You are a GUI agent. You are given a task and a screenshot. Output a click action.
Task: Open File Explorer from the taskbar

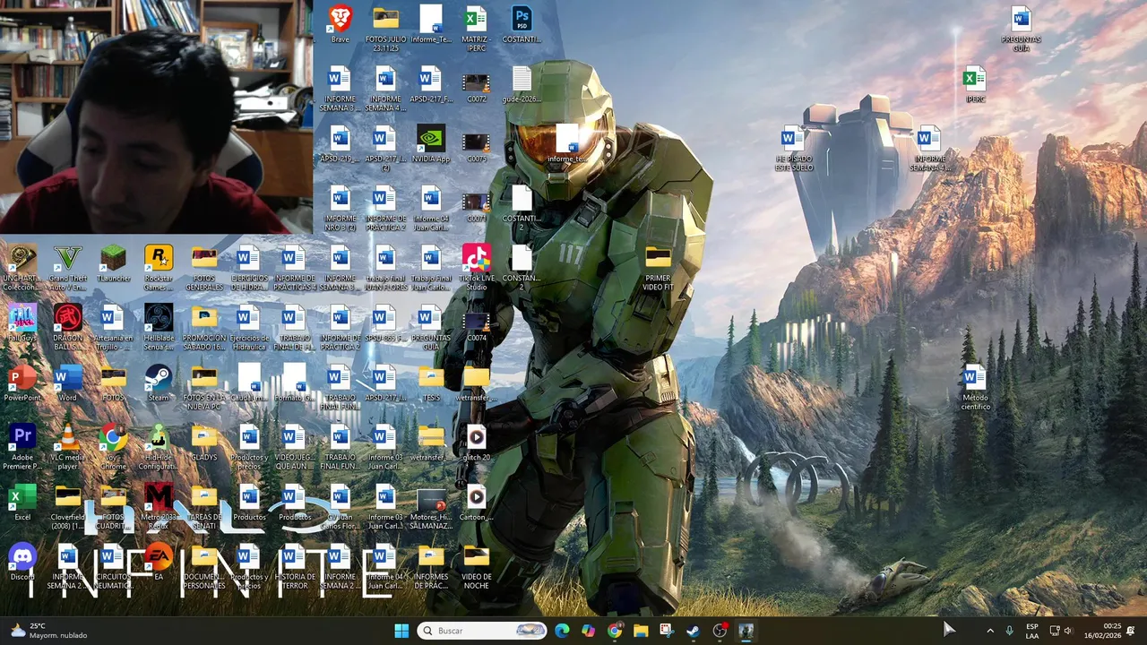coord(641,631)
